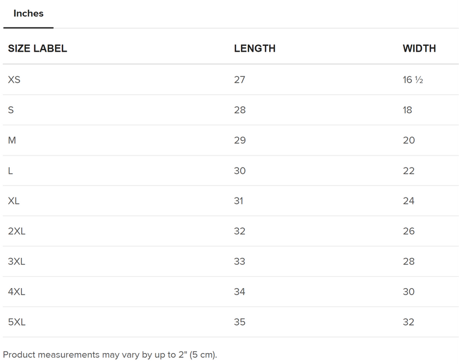The height and width of the screenshot is (364, 459).
Task: Select the XL size label
Action: pos(14,201)
